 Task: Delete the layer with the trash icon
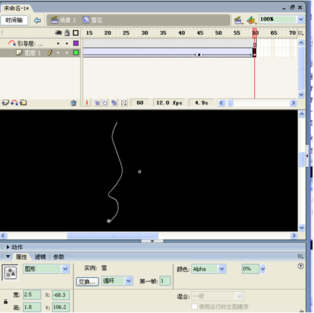pyautogui.click(x=73, y=103)
